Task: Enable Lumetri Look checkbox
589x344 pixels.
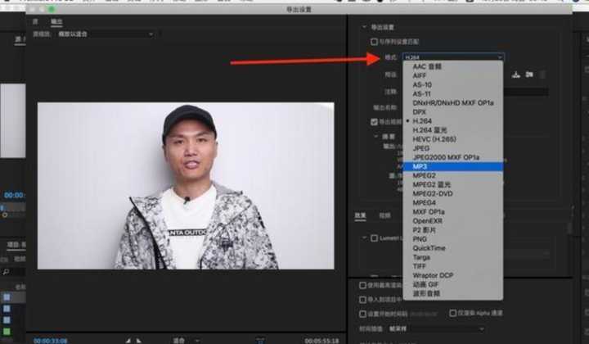Action: coord(374,238)
